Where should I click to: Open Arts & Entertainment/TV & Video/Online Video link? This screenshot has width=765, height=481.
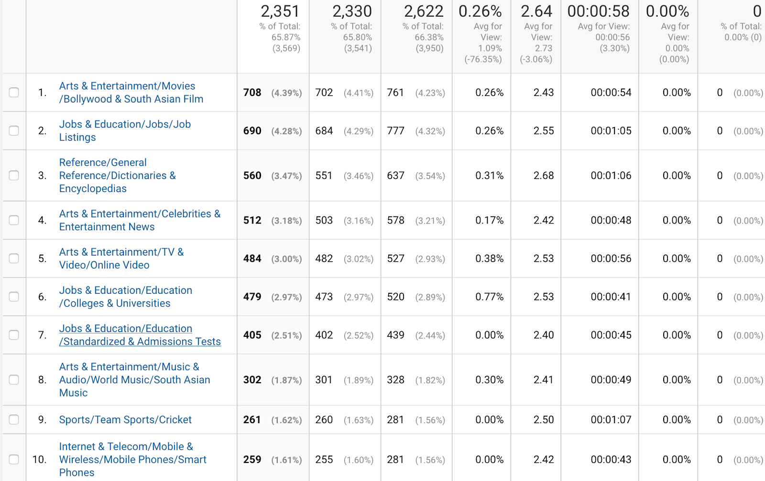(x=121, y=258)
